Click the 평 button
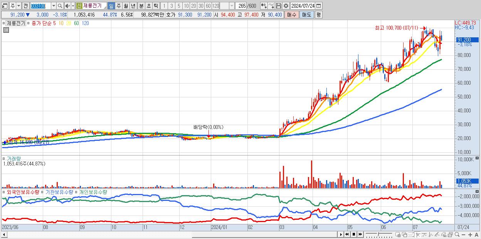Image resolution: width=481 pixels, height=239 pixels. tap(318, 15)
